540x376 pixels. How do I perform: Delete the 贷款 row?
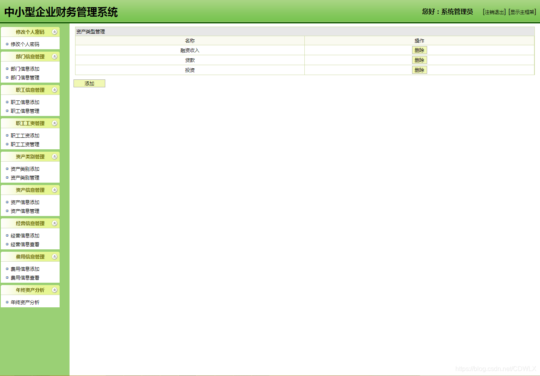pos(419,60)
